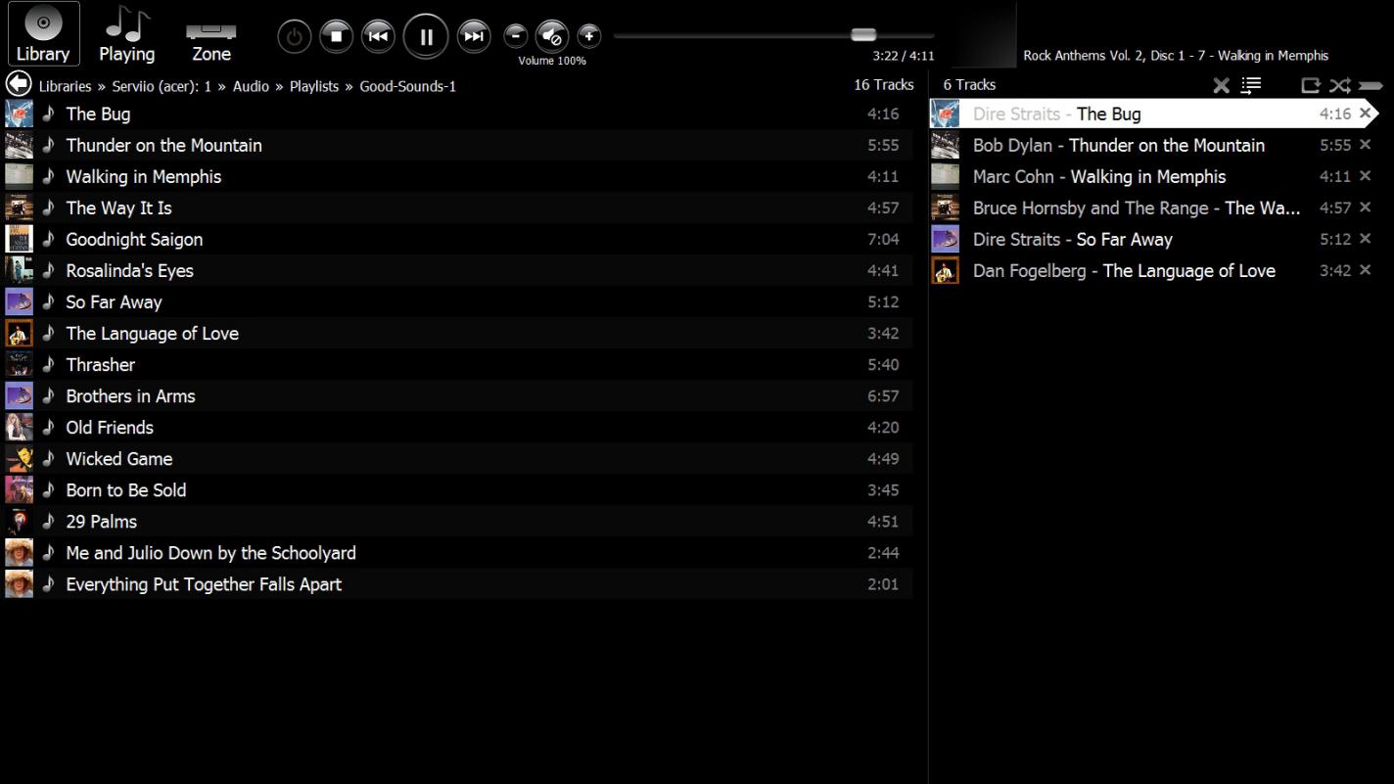The height and width of the screenshot is (784, 1394).
Task: Decrease volume with the minus button
Action: 515,36
